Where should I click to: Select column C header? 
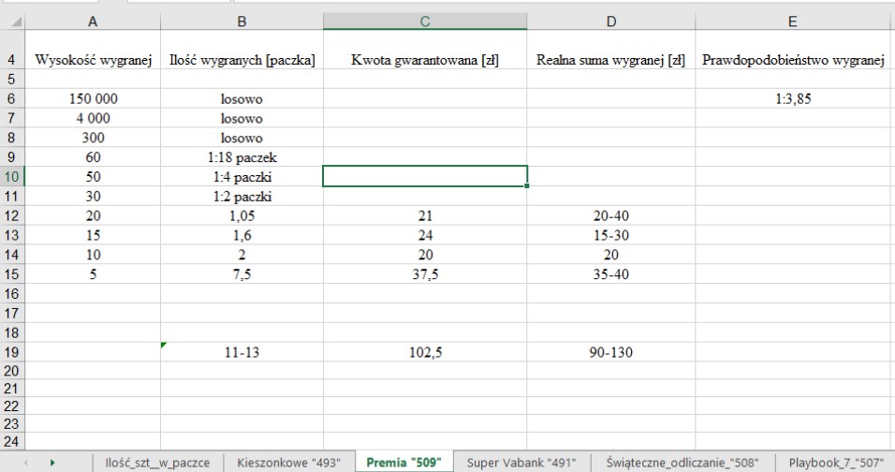[425, 22]
